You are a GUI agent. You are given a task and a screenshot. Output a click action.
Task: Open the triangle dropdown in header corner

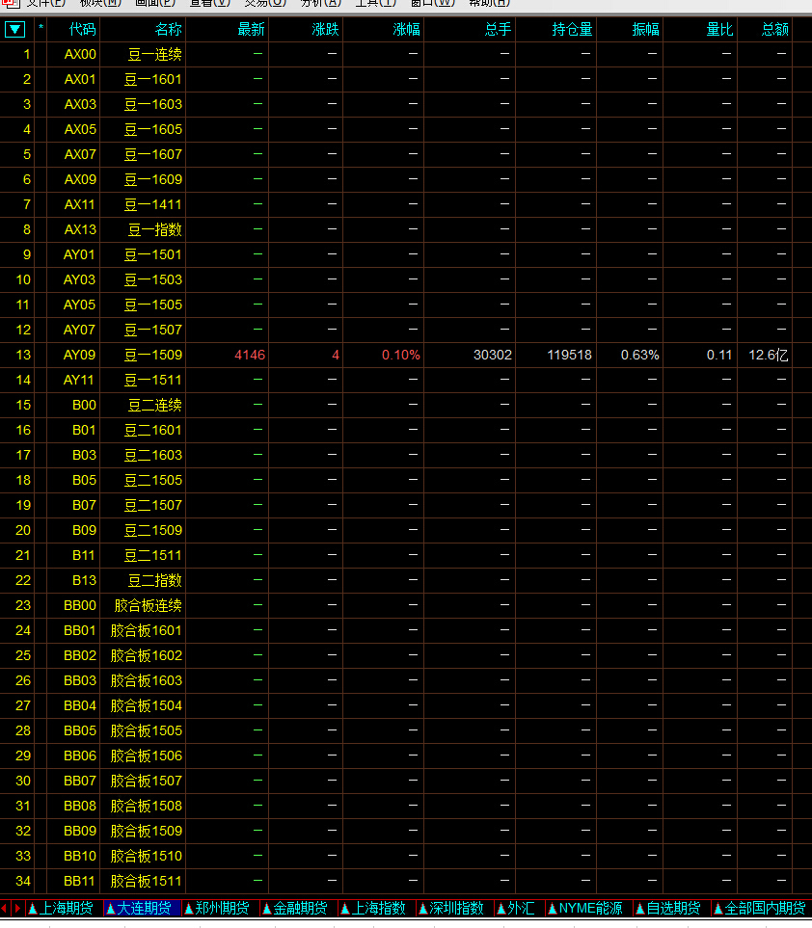[14, 29]
